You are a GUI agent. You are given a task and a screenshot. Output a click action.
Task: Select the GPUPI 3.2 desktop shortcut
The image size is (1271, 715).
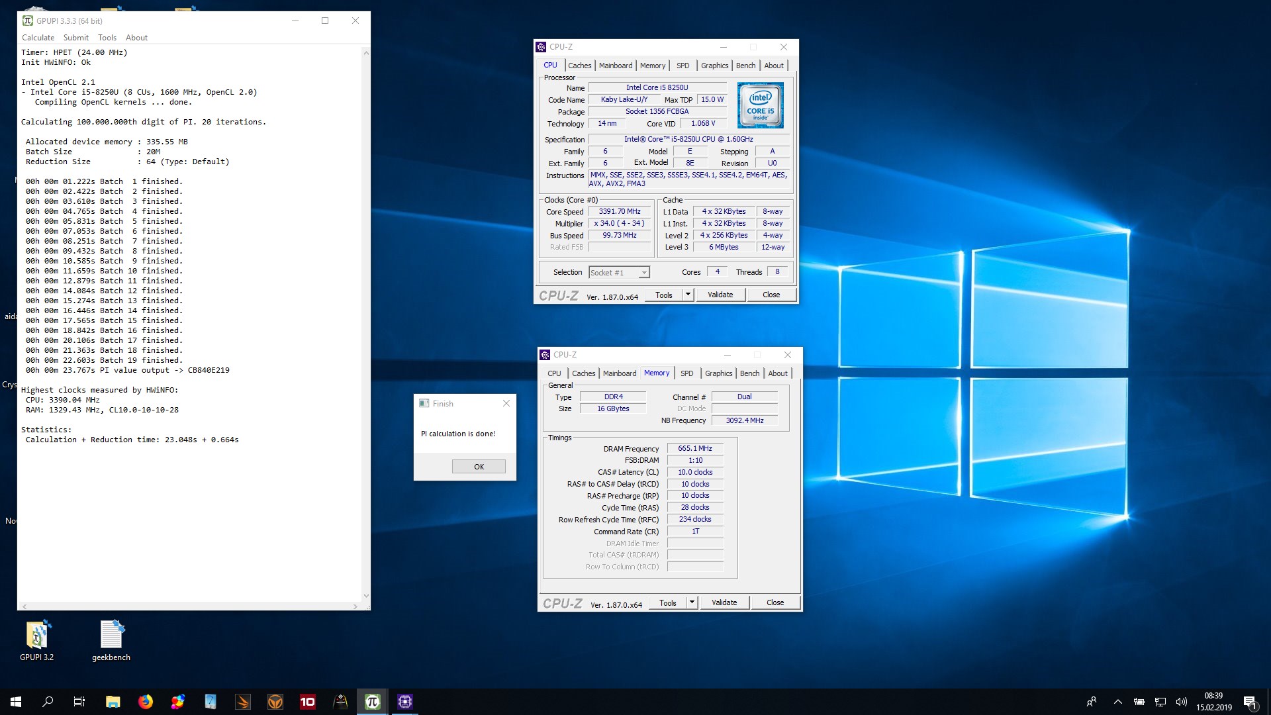pyautogui.click(x=37, y=640)
